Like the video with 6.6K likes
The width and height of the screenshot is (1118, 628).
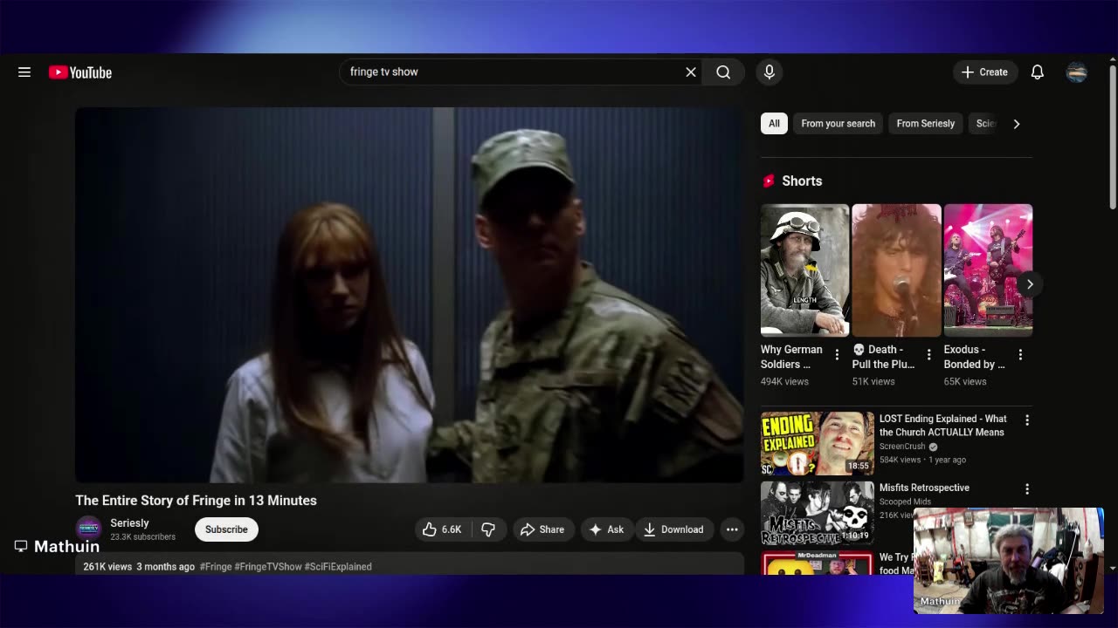[444, 529]
